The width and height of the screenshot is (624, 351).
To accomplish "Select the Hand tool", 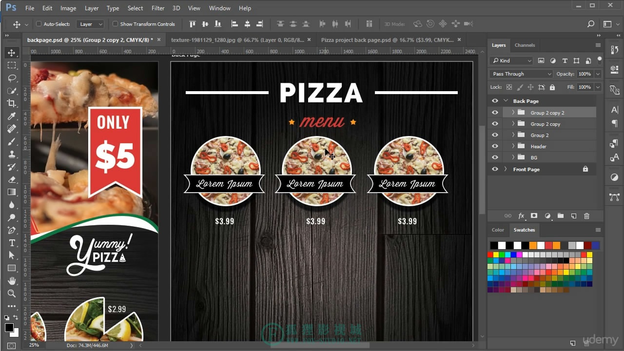I will (x=12, y=281).
